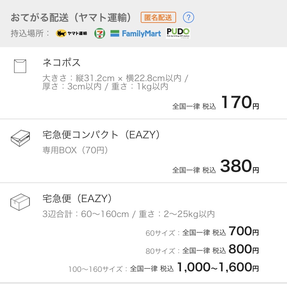
Task: Click the envelope icon beside ネコポス
Action: tap(20, 67)
